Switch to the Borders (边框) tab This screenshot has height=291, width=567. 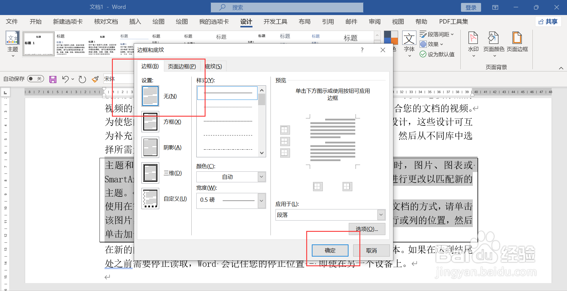pos(150,66)
